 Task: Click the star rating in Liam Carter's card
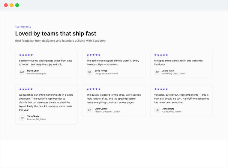click(x=94, y=89)
